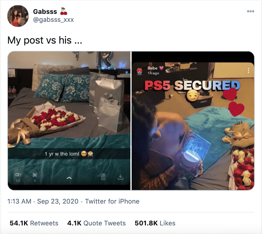Click the download save icon in the story
262x234 pixels.
click(x=120, y=177)
